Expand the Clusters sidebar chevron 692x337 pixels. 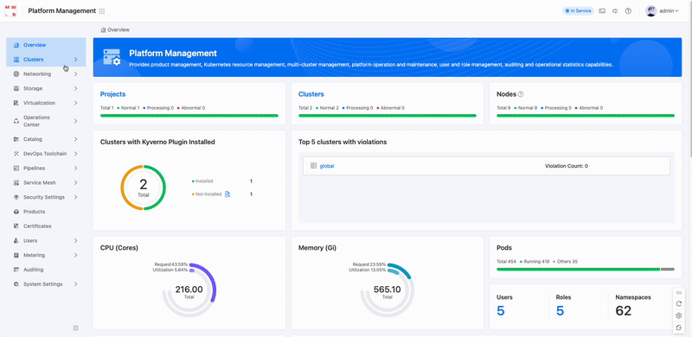75,60
